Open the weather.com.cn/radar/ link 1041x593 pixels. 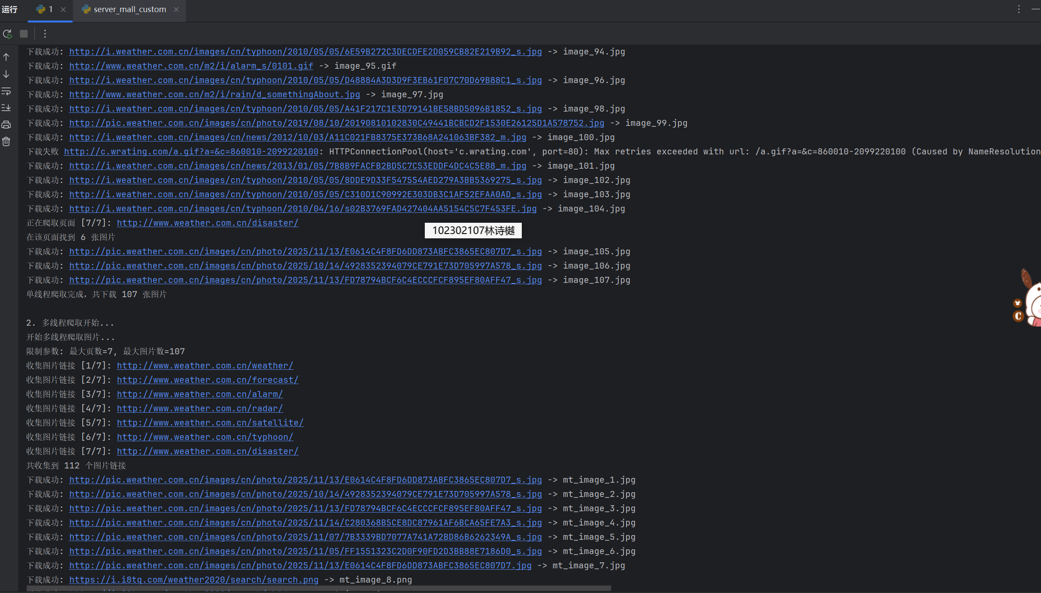coord(200,409)
